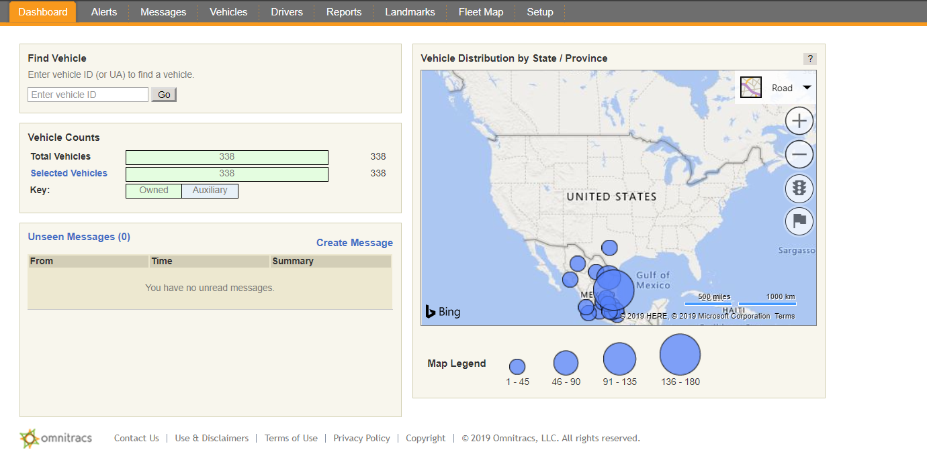Click the Create Message link

(354, 243)
